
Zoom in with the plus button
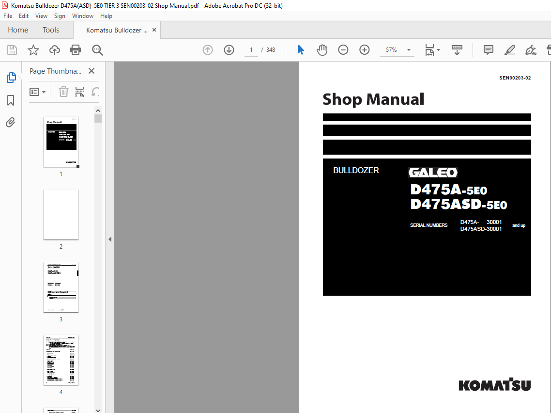(x=365, y=50)
